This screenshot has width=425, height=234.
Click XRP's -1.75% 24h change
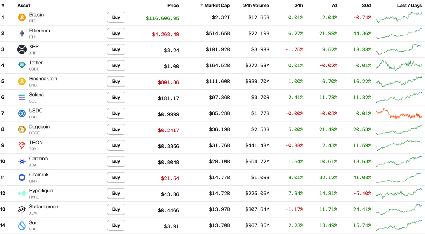294,49
